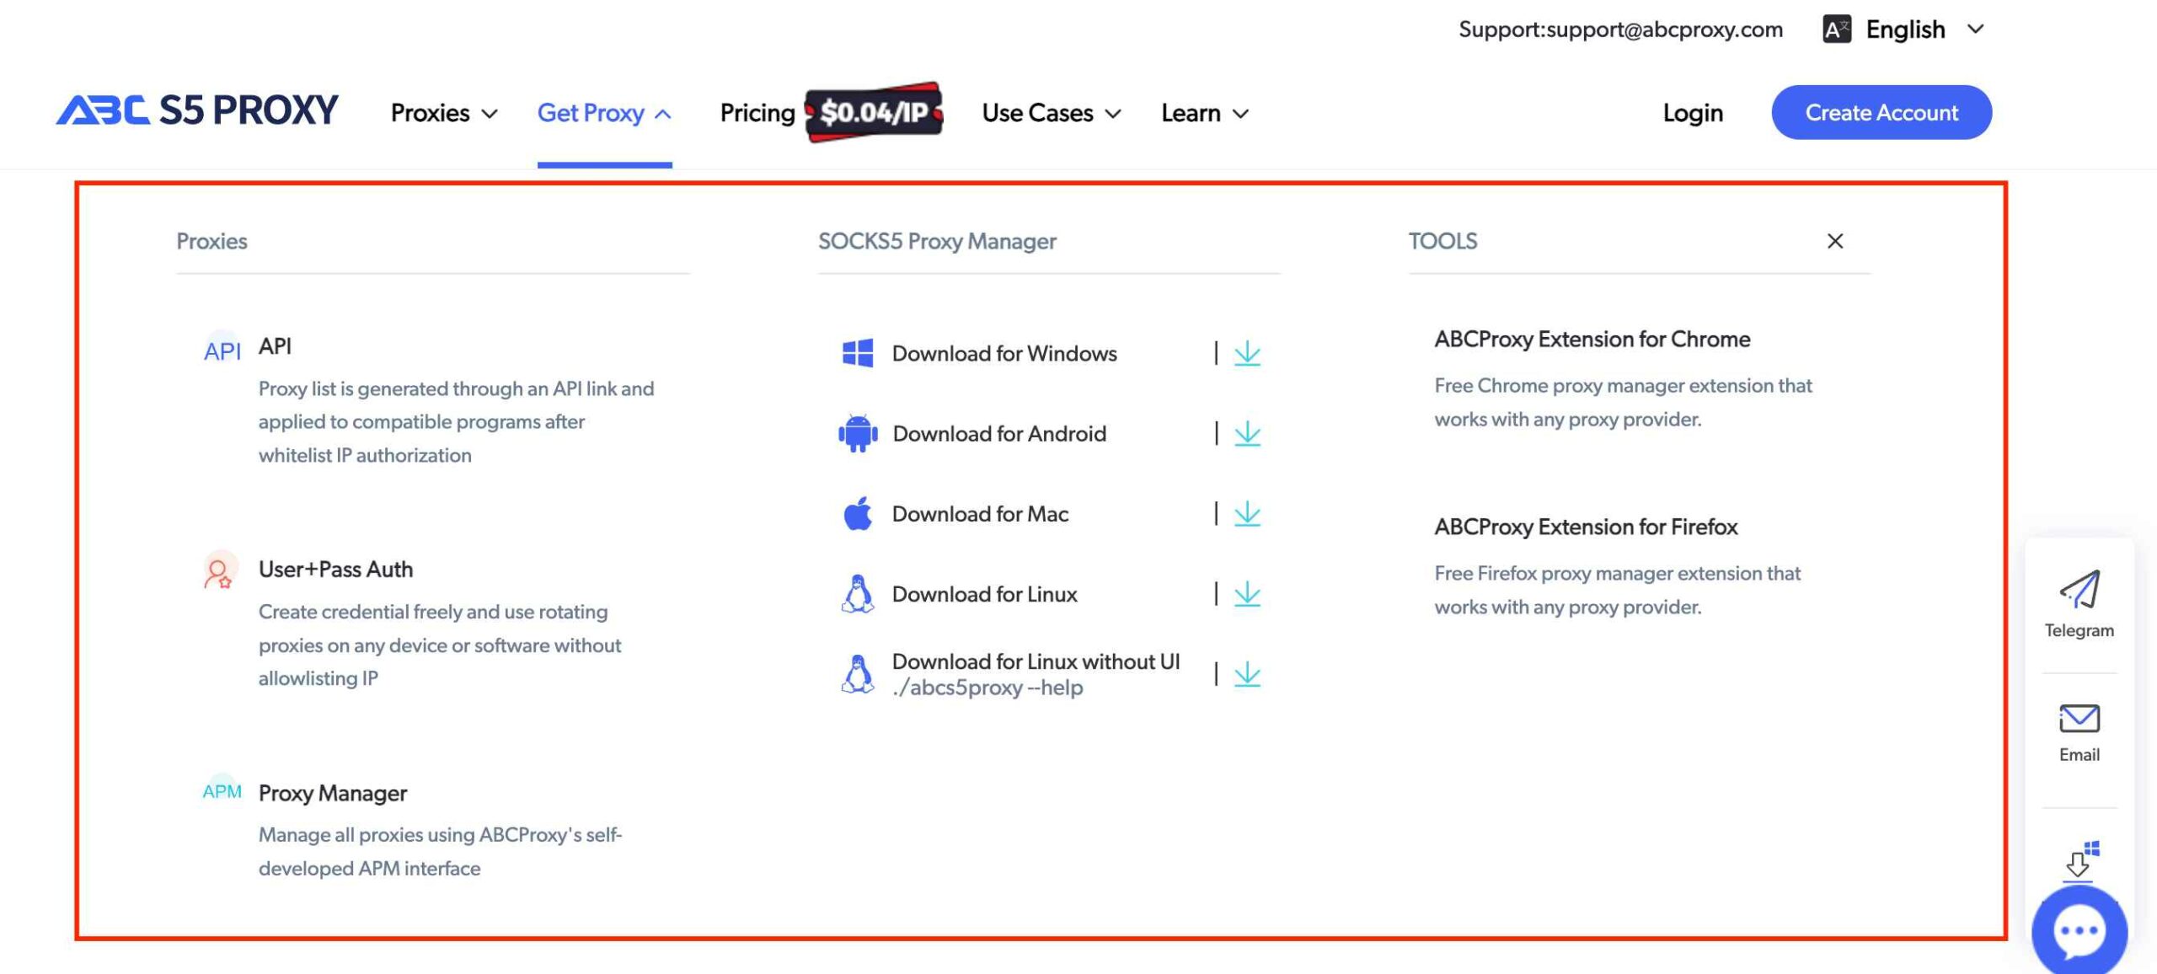Click the User+Pass Auth option
This screenshot has width=2157, height=974.
click(335, 568)
